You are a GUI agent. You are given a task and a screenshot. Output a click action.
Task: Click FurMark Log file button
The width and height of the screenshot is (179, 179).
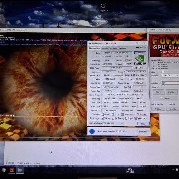[x=173, y=109]
